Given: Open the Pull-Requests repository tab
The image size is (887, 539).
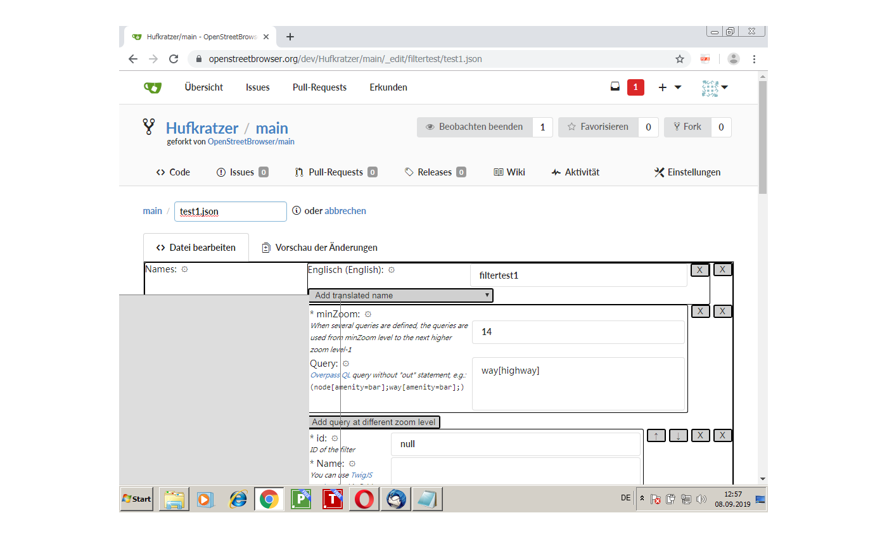Looking at the screenshot, I should (x=336, y=172).
